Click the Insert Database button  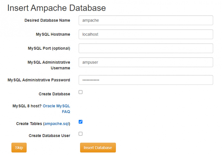pos(98,148)
